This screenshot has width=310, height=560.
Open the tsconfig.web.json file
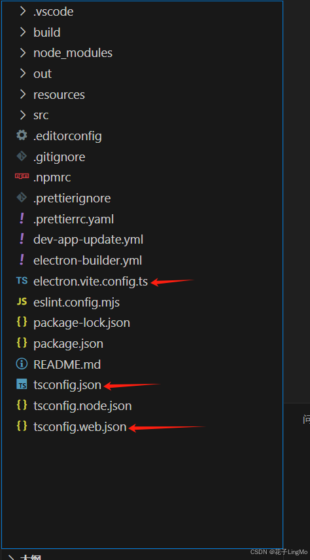(x=80, y=427)
